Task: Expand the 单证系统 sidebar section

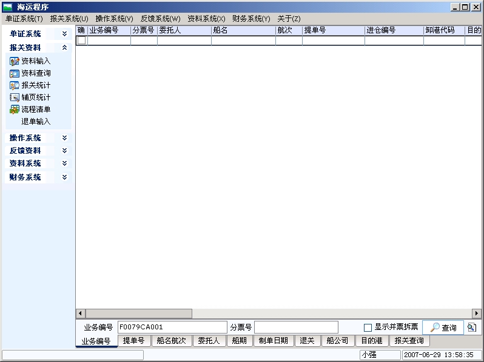Action: tap(64, 33)
